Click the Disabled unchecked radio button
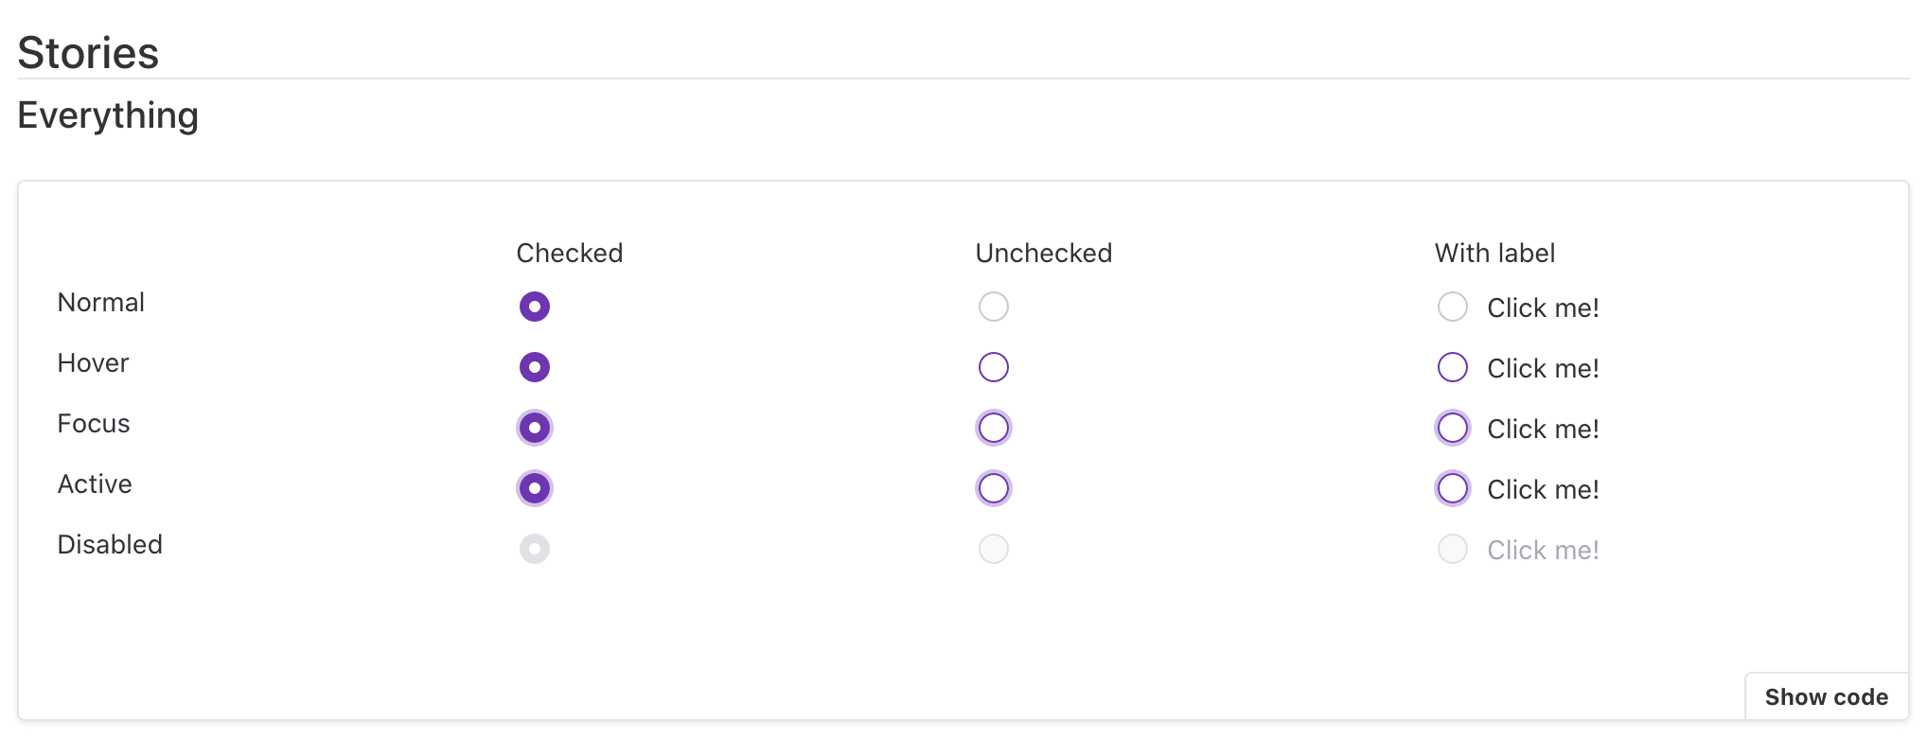This screenshot has height=738, width=1927. [994, 549]
